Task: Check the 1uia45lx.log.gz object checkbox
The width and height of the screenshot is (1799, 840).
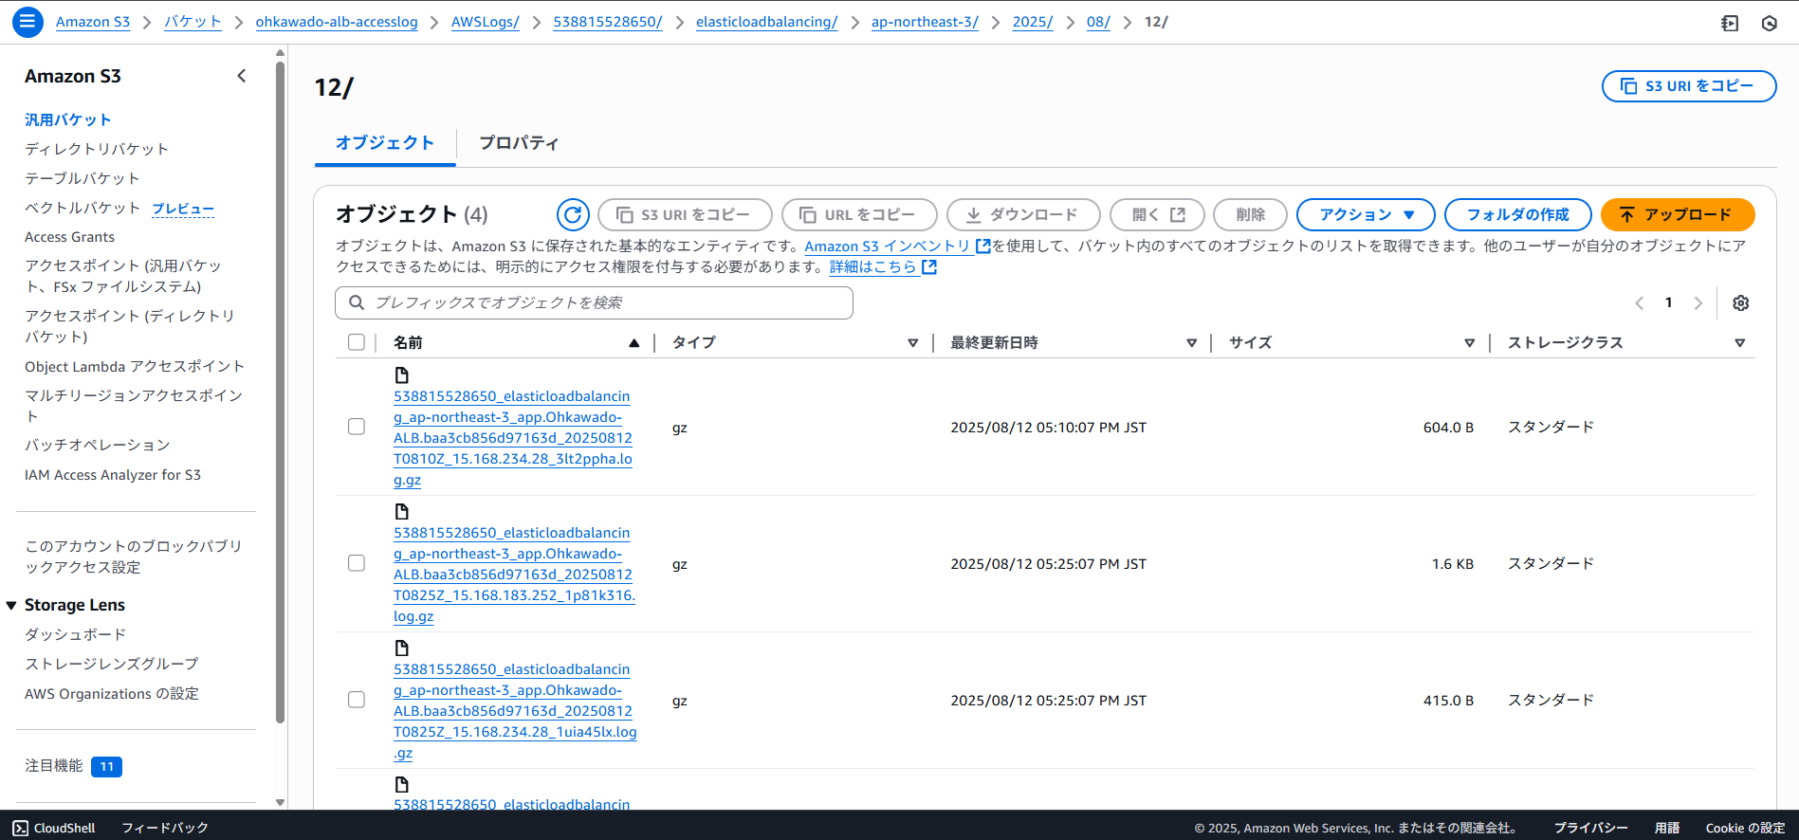Action: [357, 700]
